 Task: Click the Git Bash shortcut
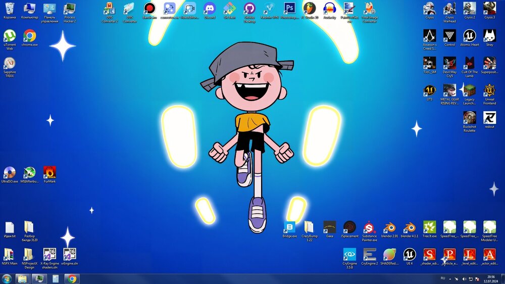pyautogui.click(x=230, y=9)
